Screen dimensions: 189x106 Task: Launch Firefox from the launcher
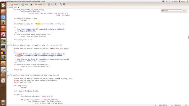pos(3,23)
